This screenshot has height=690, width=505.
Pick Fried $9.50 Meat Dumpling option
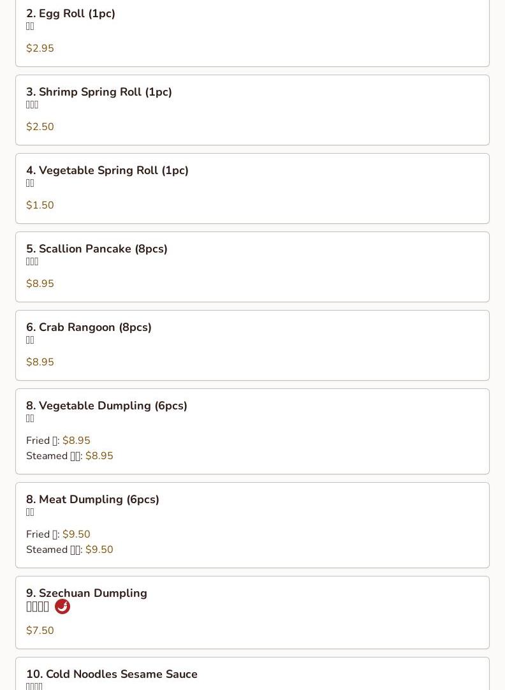point(58,534)
